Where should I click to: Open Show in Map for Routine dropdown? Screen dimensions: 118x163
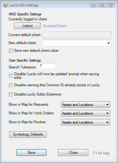pyautogui.click(x=86, y=122)
